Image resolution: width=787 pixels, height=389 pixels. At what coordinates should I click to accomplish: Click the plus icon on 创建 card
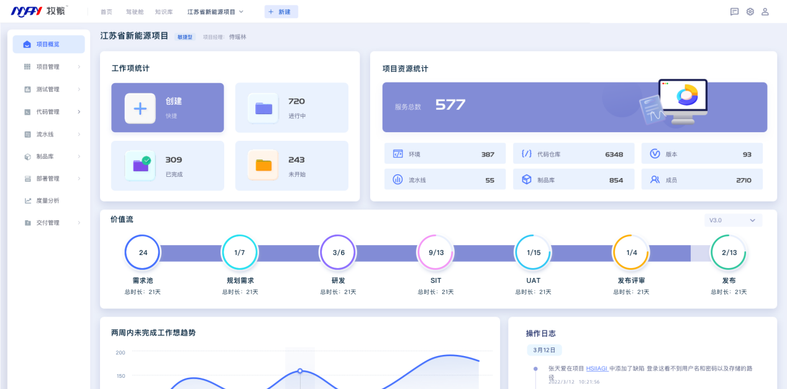(140, 109)
